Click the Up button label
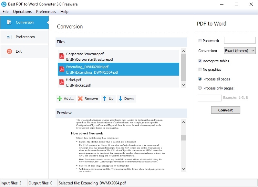Screen dimensions: 258x187 111,99
